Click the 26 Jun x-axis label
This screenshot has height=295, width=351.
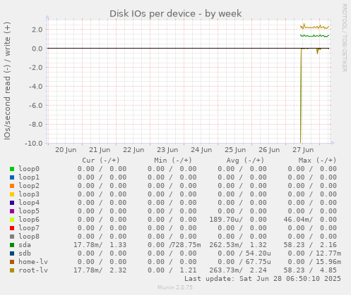269,150
